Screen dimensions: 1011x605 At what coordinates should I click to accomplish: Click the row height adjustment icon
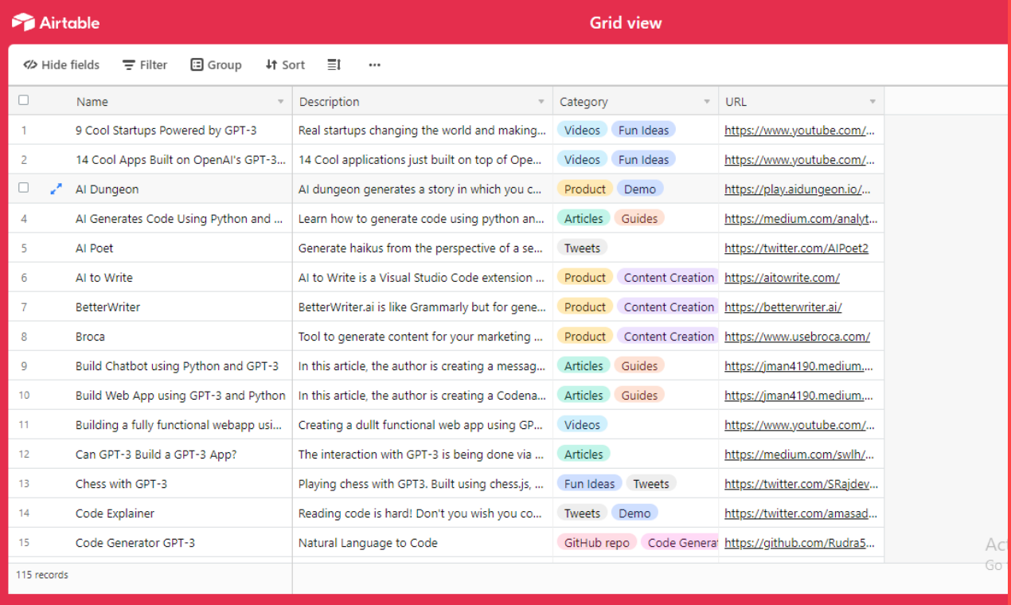pos(334,64)
